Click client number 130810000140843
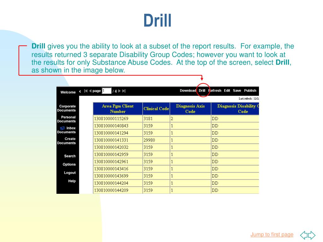The width and height of the screenshot is (323, 242). [111, 126]
